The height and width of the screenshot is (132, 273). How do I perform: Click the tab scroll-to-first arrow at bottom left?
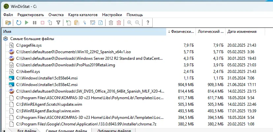(x=4, y=130)
